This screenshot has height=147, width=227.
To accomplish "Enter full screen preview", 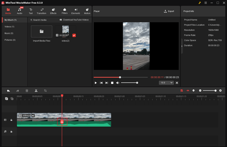I will tap(177, 83).
